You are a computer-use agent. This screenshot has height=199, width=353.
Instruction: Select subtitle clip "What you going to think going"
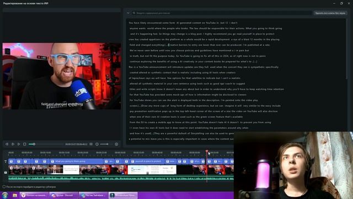click(77, 161)
